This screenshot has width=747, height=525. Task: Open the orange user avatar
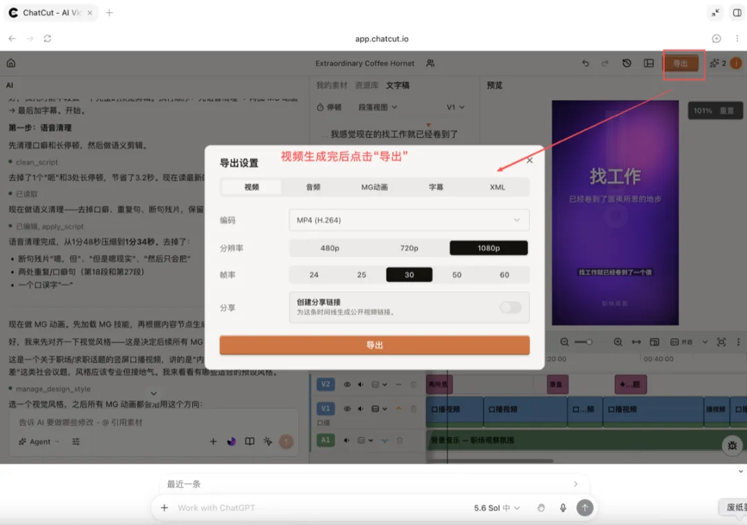736,63
